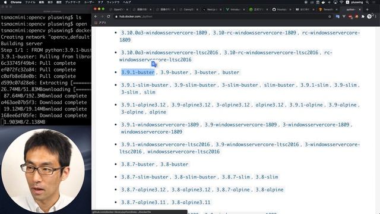The width and height of the screenshot is (380, 214).
Task: Open the Chrome profile avatar
Action: [369, 17]
